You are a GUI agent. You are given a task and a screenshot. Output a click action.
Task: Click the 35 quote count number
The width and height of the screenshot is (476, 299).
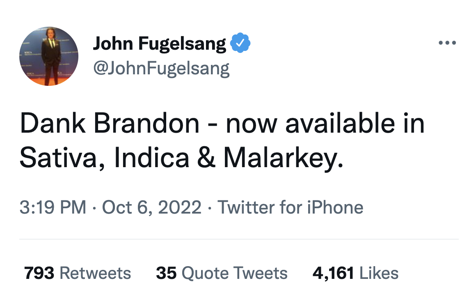(x=166, y=273)
